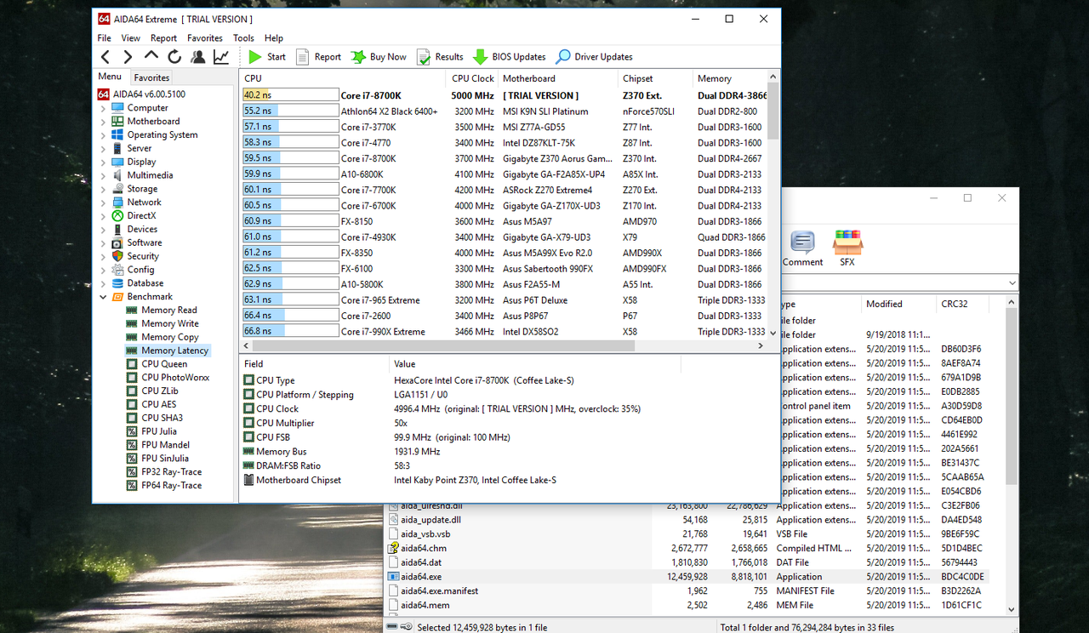Open Driver Updates in the toolbar
This screenshot has height=633, width=1089.
coord(594,57)
